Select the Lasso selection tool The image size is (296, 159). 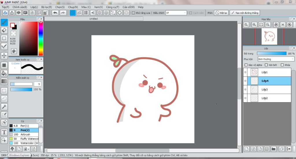pyautogui.click(x=4, y=99)
